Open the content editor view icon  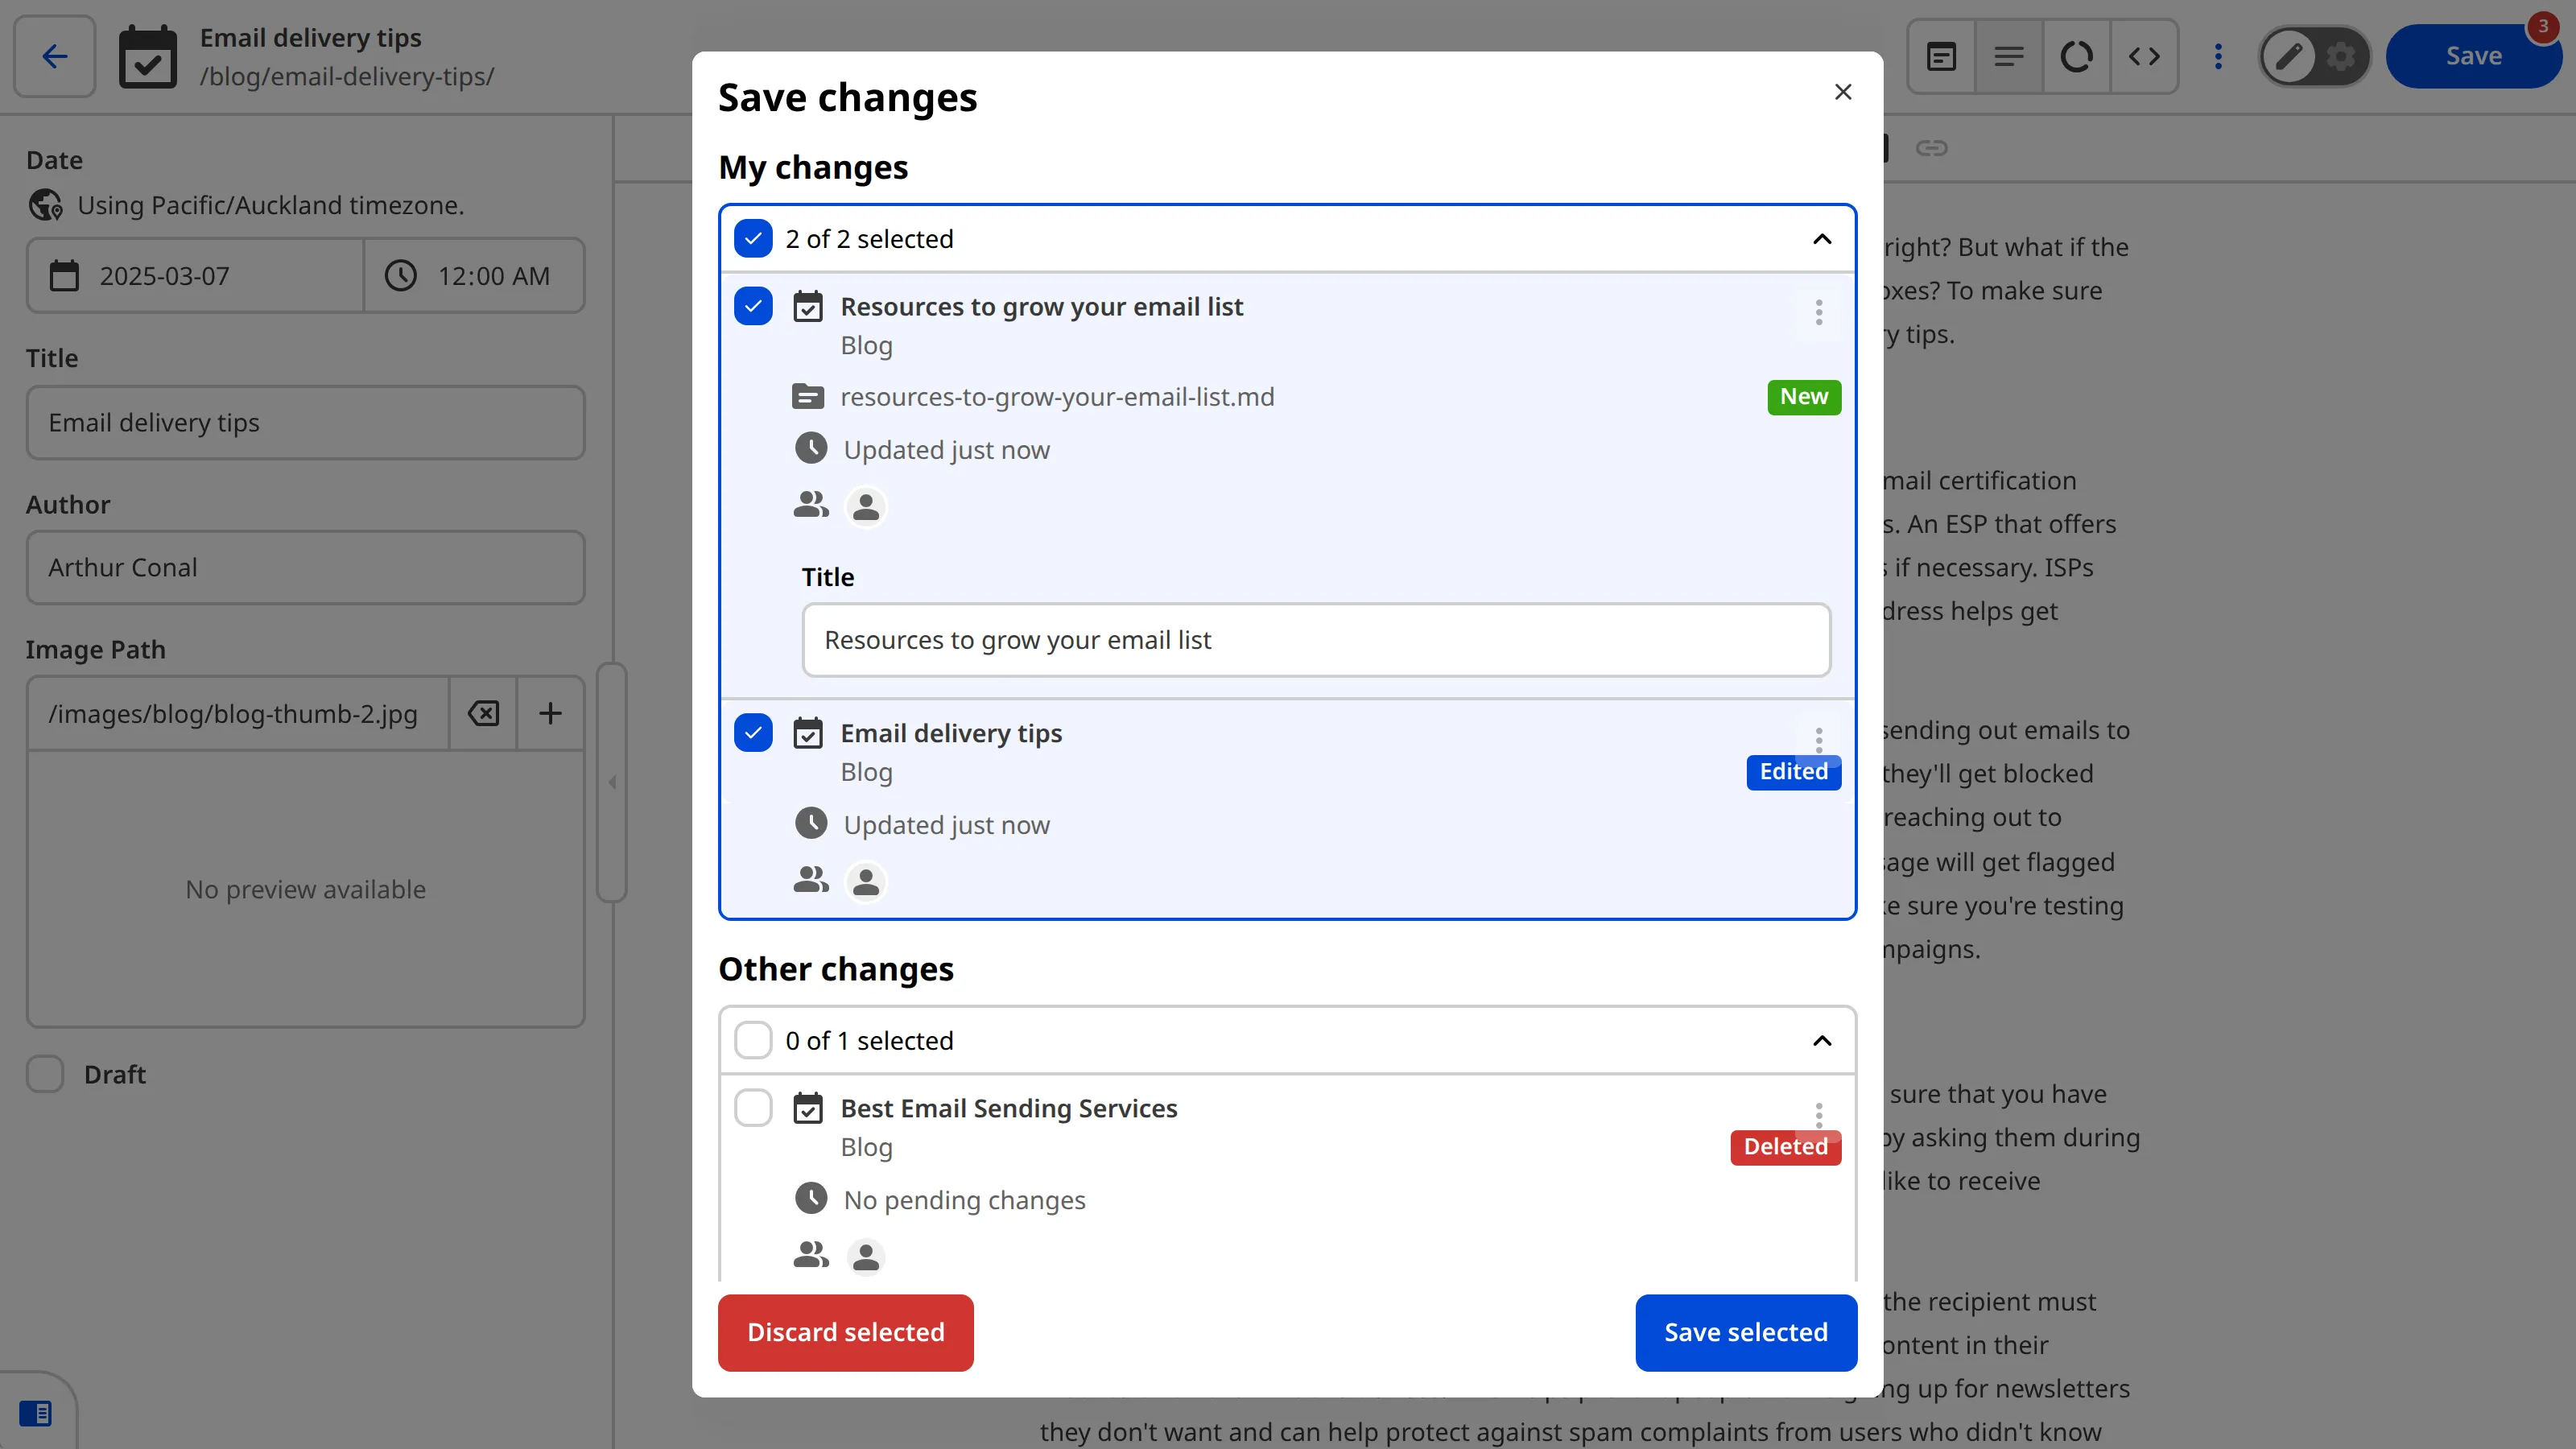[x=1941, y=56]
